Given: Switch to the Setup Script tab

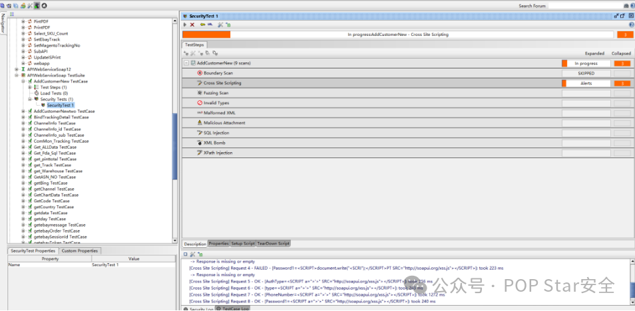Looking at the screenshot, I should pos(242,244).
